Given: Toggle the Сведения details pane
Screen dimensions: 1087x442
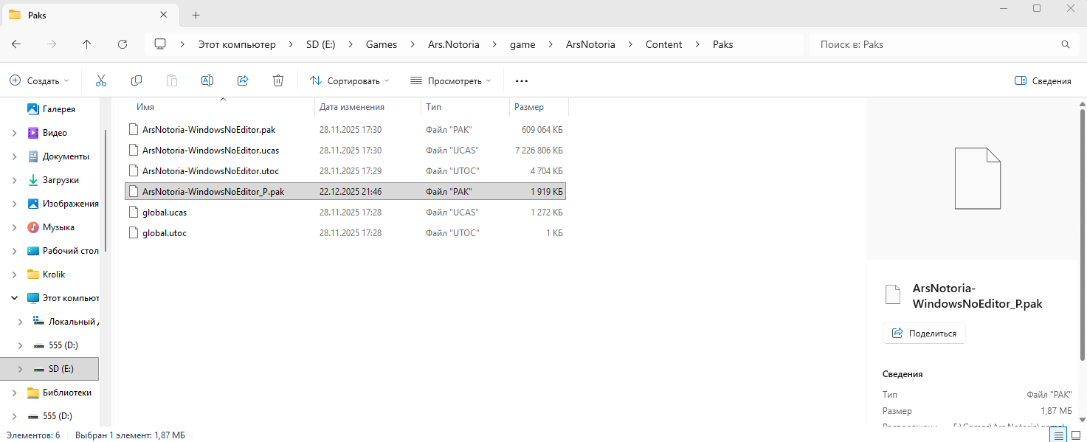Looking at the screenshot, I should point(1043,80).
